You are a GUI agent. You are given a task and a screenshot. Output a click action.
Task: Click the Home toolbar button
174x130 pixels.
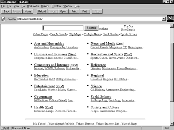click(28, 11)
